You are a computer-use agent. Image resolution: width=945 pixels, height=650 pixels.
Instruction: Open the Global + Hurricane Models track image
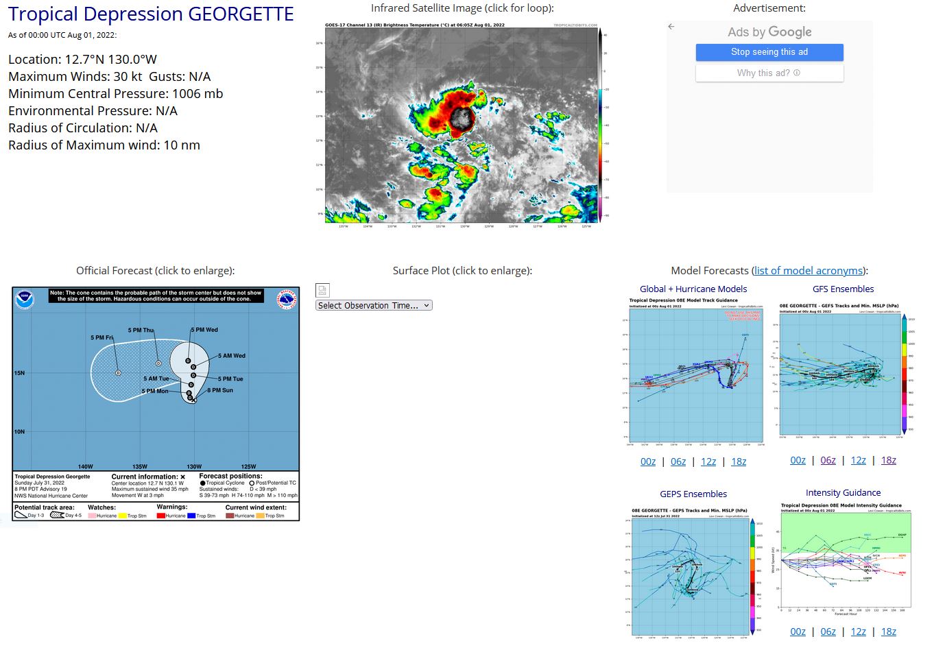(x=693, y=372)
